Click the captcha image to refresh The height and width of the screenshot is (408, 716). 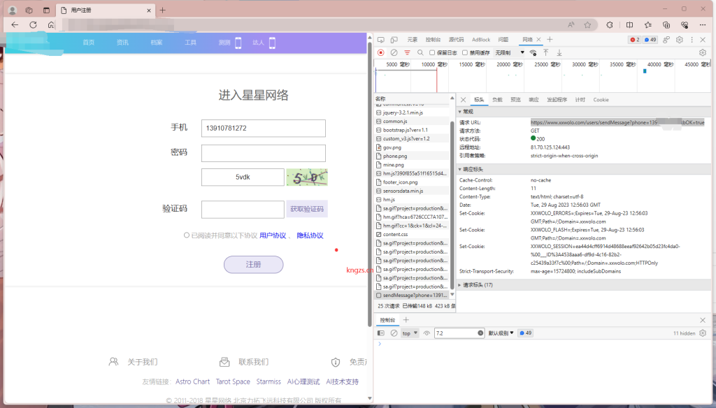[x=307, y=177]
